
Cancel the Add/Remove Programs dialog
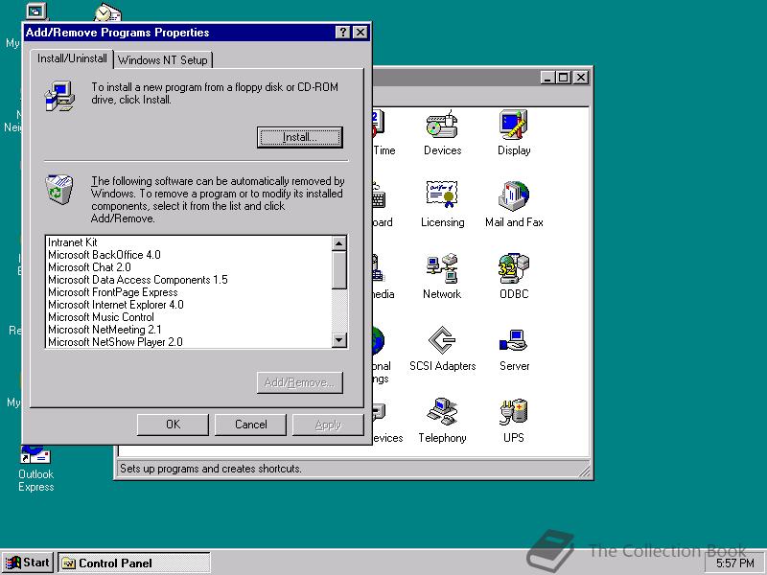[250, 425]
